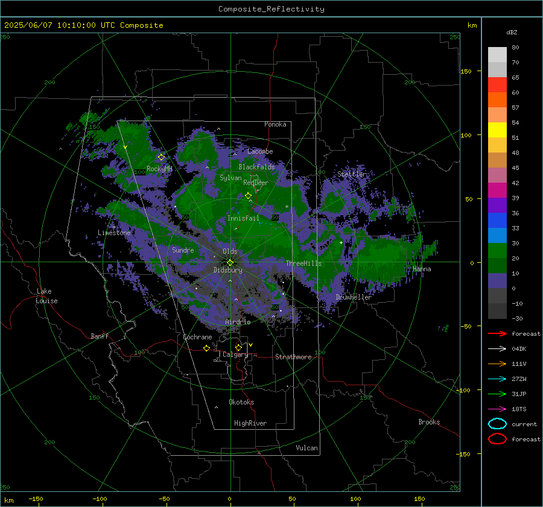Image resolution: width=543 pixels, height=507 pixels.
Task: Click the Brooks city label
Action: click(429, 422)
